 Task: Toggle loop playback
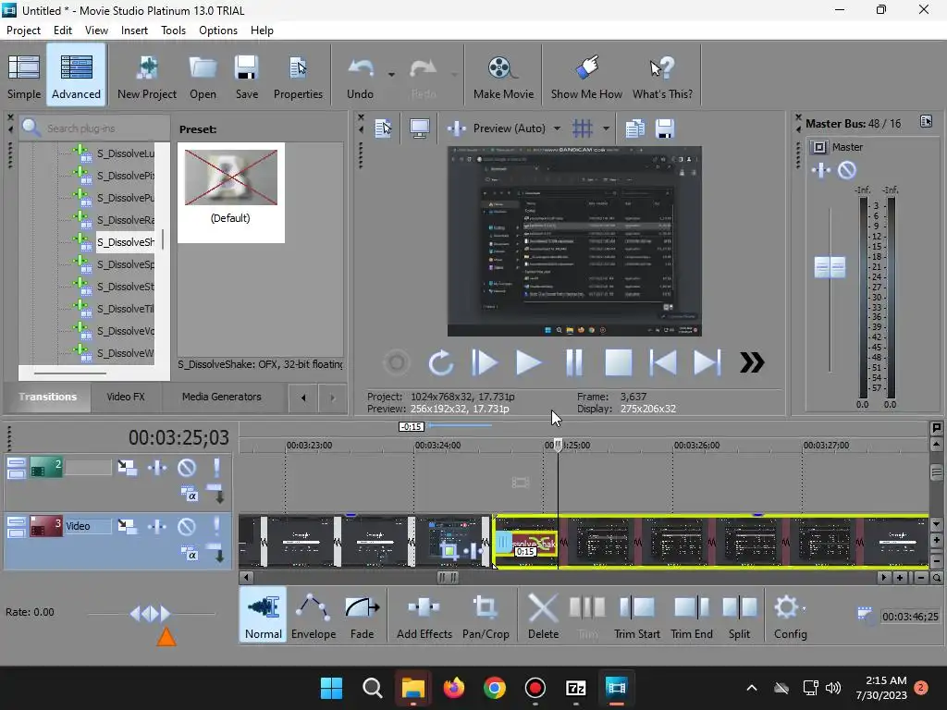click(x=440, y=362)
